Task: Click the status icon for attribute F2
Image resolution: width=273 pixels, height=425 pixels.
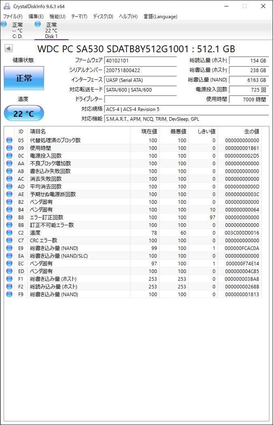Action: (x=9, y=286)
